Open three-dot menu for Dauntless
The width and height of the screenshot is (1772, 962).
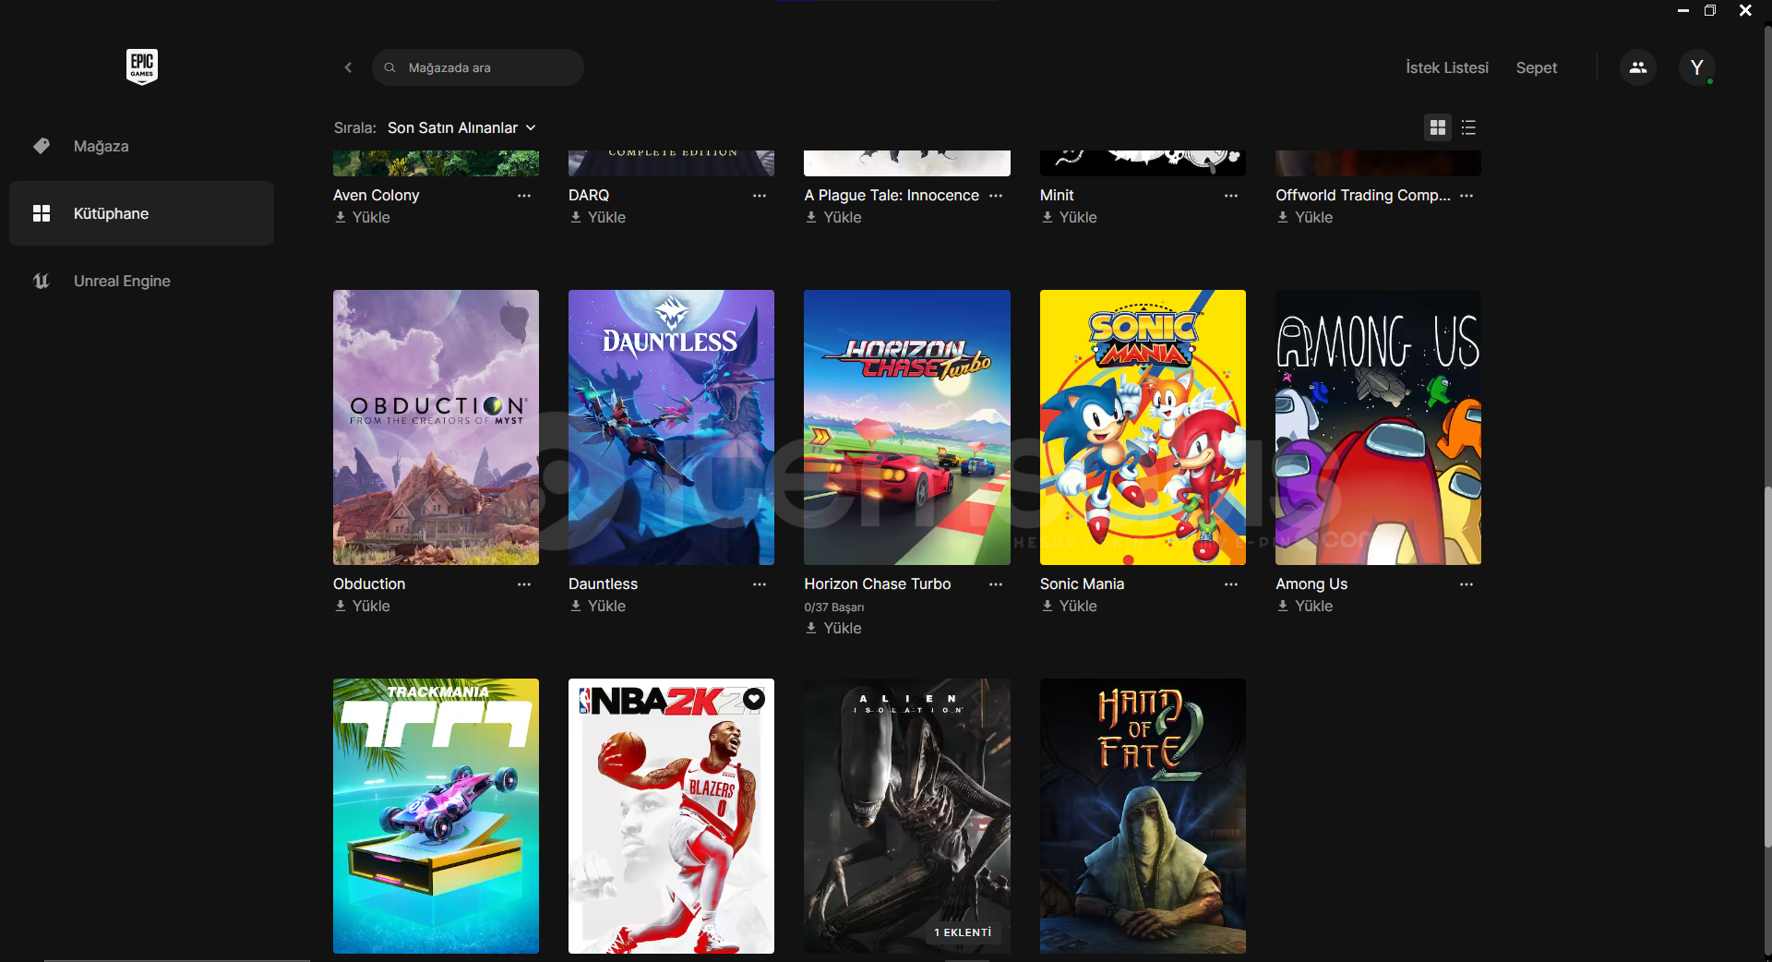(x=760, y=584)
